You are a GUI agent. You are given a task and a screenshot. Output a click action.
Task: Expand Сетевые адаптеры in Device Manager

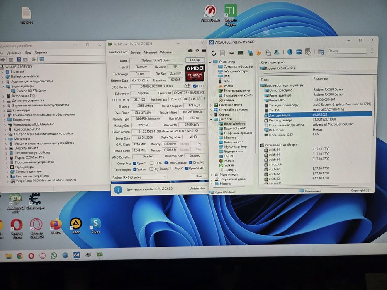(x=7, y=172)
